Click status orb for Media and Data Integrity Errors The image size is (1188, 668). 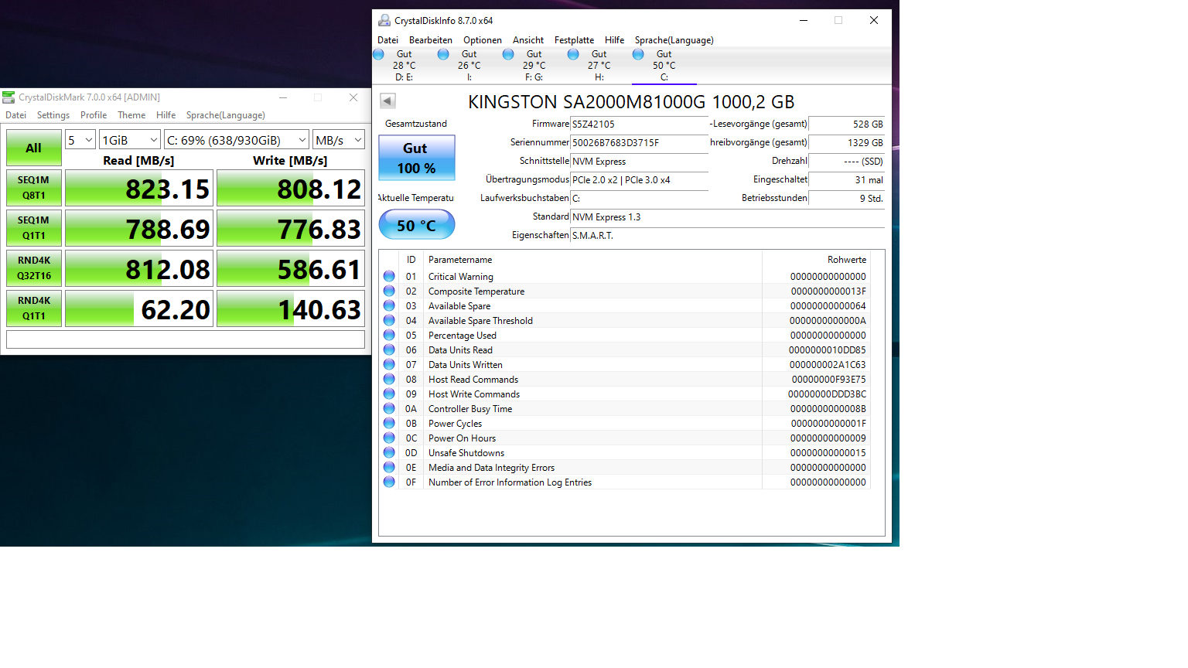389,467
